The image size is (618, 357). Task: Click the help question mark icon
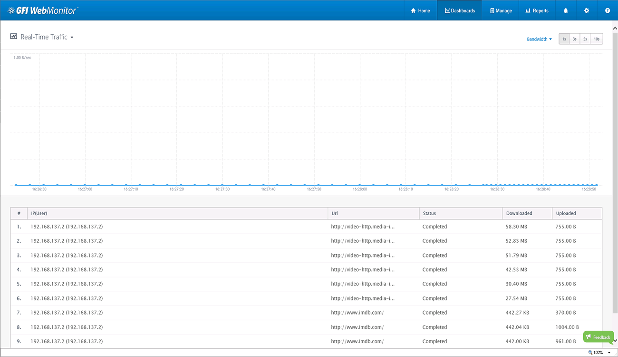click(608, 10)
